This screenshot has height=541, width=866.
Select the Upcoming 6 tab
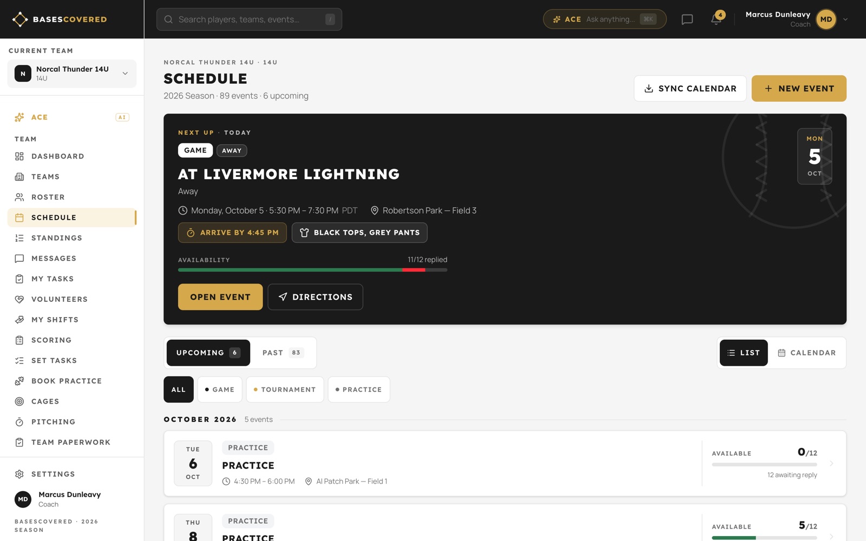tap(208, 353)
